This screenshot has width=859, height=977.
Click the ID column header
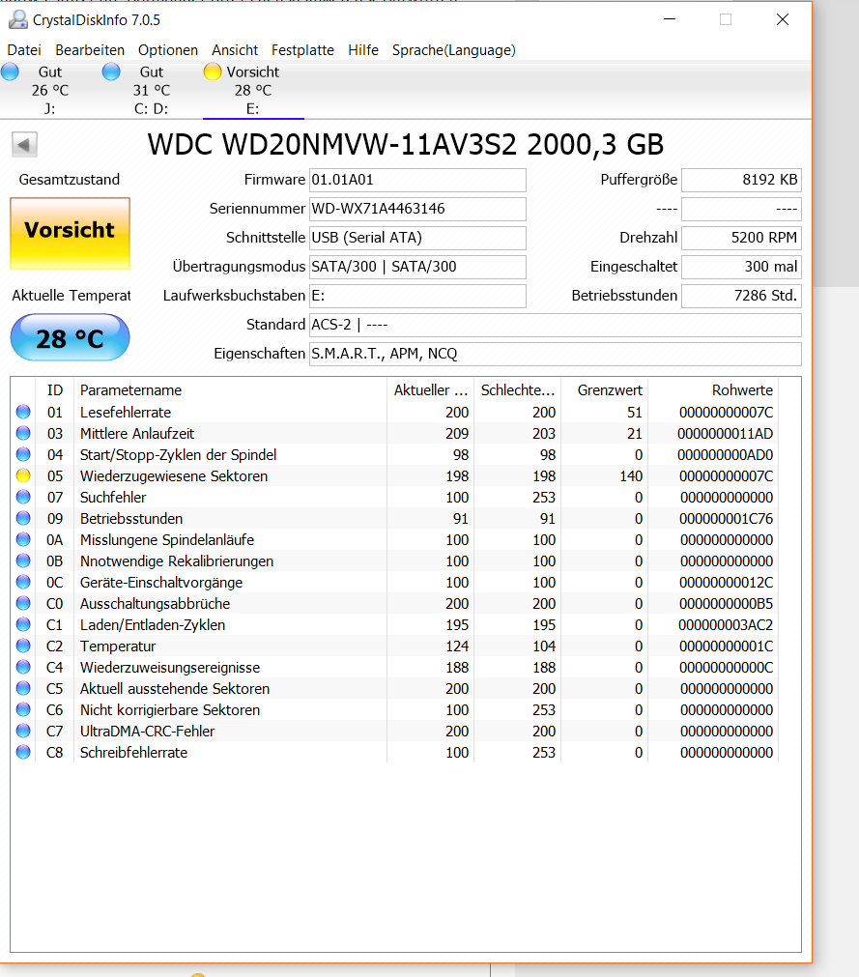pyautogui.click(x=55, y=390)
